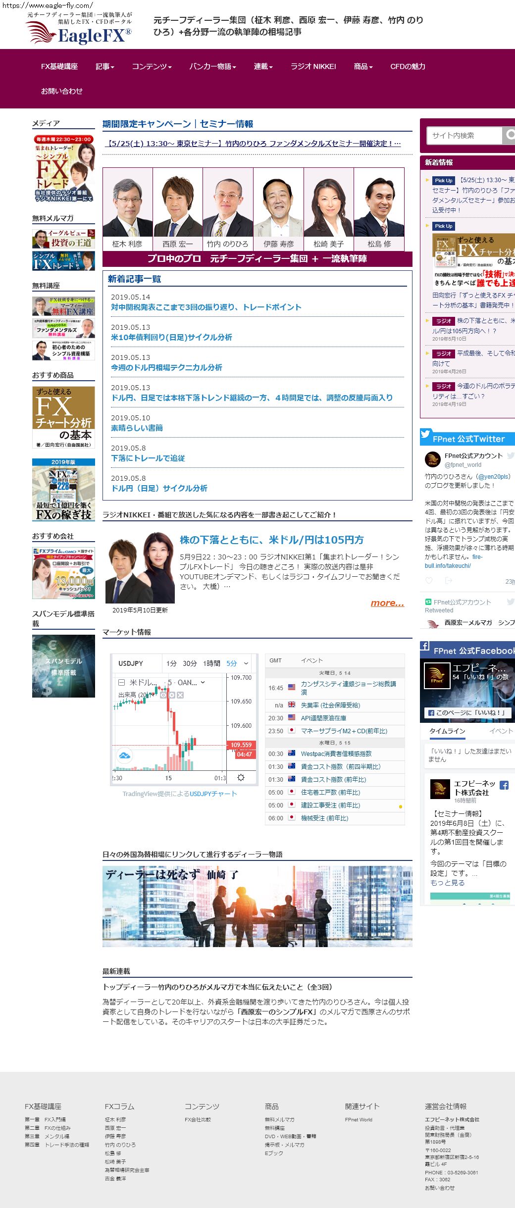Click the USDJPY symbol label on chart

click(x=131, y=663)
